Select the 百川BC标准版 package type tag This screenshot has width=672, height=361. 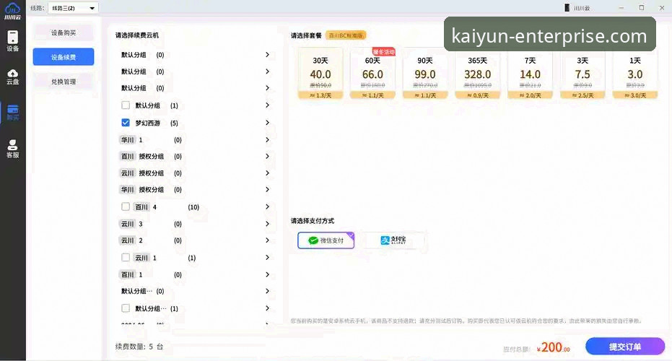coord(346,35)
